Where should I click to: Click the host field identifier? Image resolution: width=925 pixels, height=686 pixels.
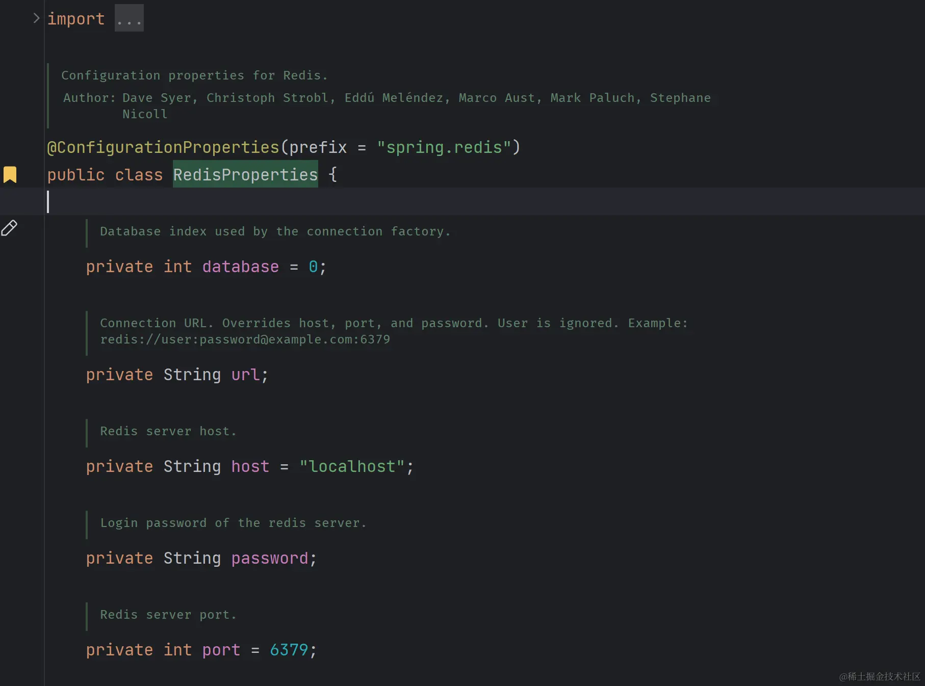click(250, 466)
